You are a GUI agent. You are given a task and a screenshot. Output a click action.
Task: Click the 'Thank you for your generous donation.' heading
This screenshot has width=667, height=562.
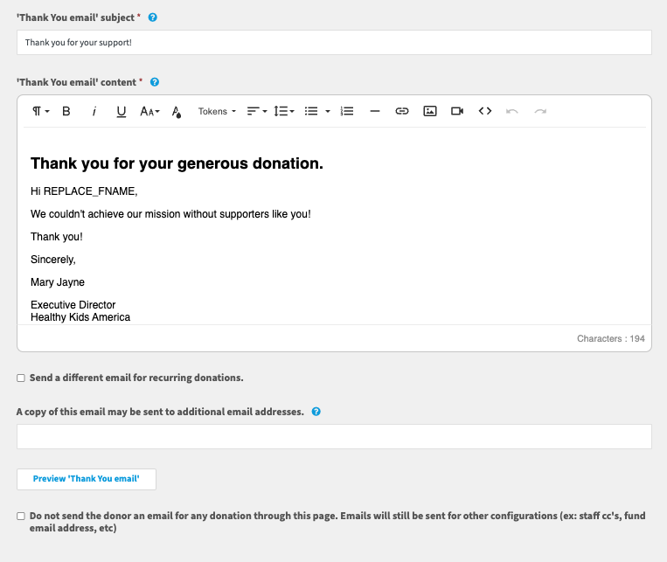pos(177,163)
